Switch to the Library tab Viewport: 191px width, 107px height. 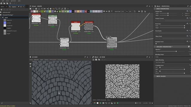click(3, 7)
